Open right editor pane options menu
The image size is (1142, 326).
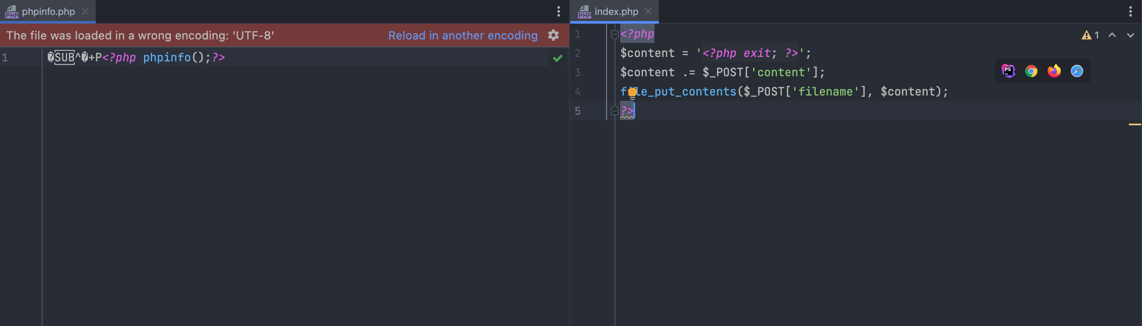pyautogui.click(x=1130, y=11)
